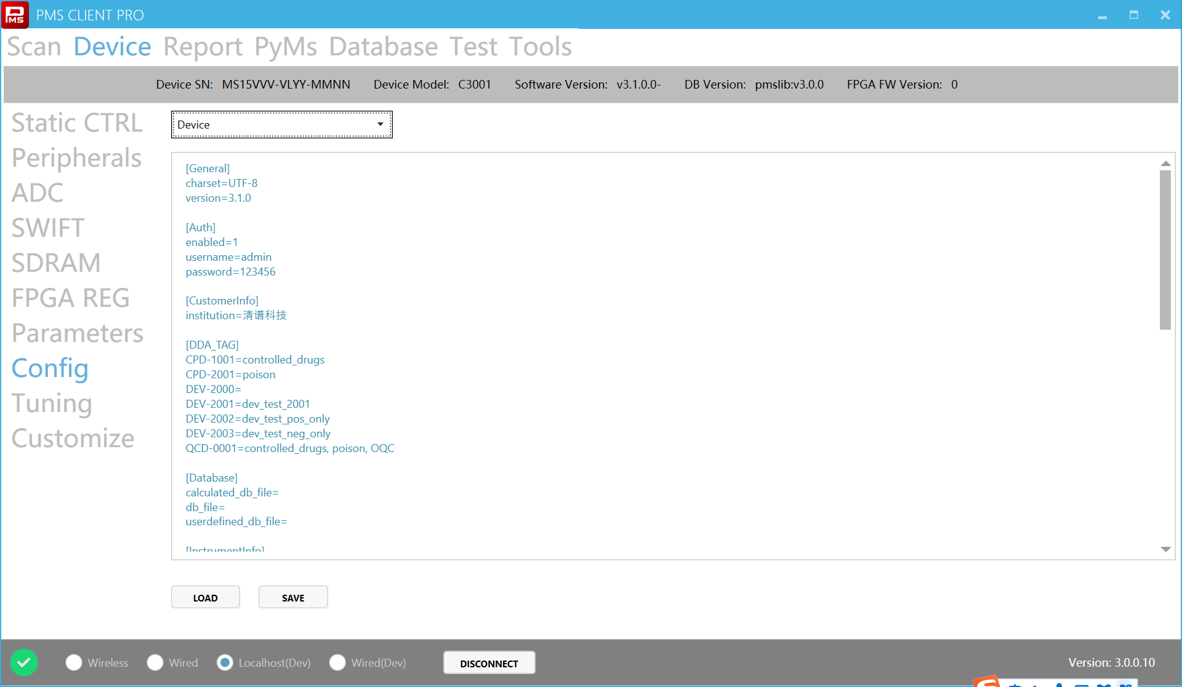Go to the FPGA REG section
This screenshot has width=1182, height=687.
coord(71,298)
